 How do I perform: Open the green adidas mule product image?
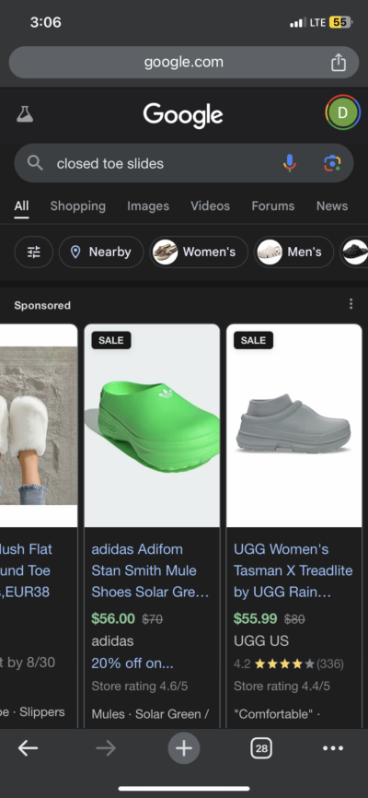coord(152,426)
